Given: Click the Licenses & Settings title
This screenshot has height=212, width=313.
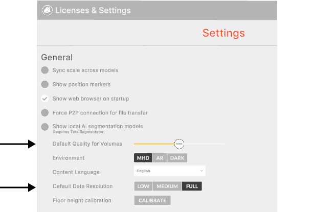Looking at the screenshot, I should click(x=93, y=10).
